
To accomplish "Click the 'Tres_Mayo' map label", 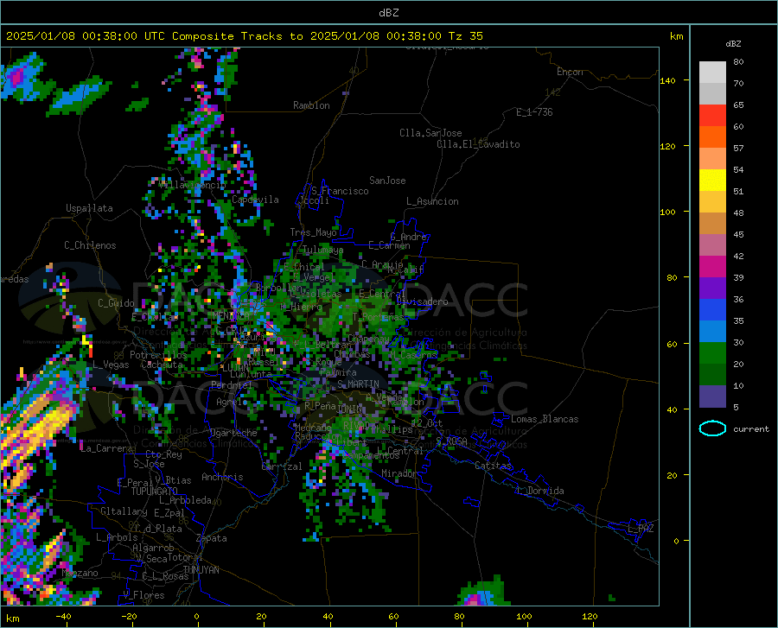I will tap(313, 232).
